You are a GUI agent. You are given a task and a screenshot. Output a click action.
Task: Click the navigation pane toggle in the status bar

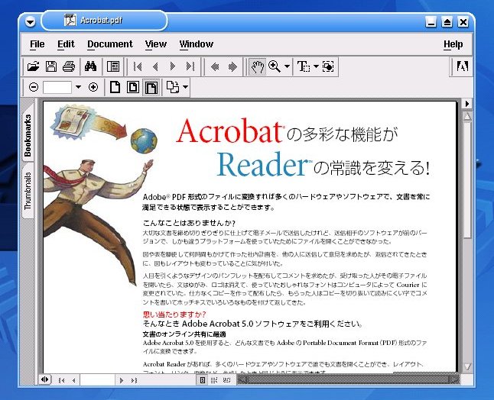point(45,379)
